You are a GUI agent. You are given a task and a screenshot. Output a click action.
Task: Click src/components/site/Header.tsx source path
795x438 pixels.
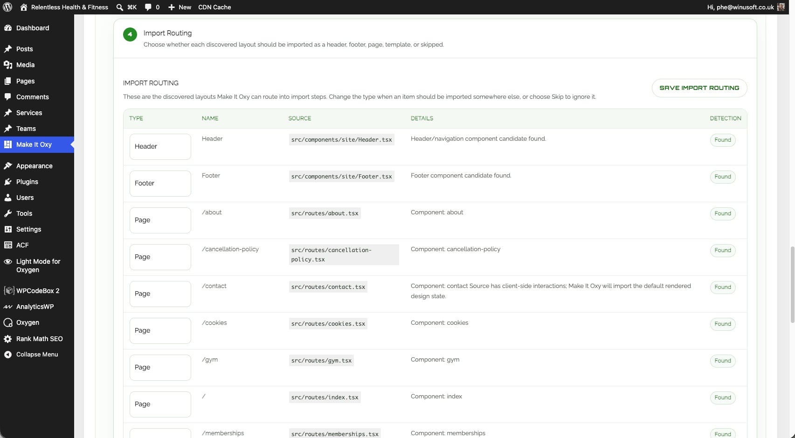tap(341, 140)
